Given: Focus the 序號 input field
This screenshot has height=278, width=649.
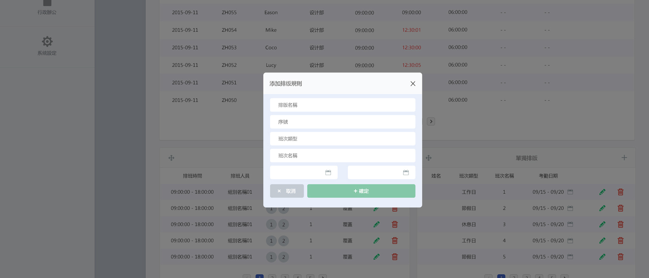Looking at the screenshot, I should (x=343, y=122).
